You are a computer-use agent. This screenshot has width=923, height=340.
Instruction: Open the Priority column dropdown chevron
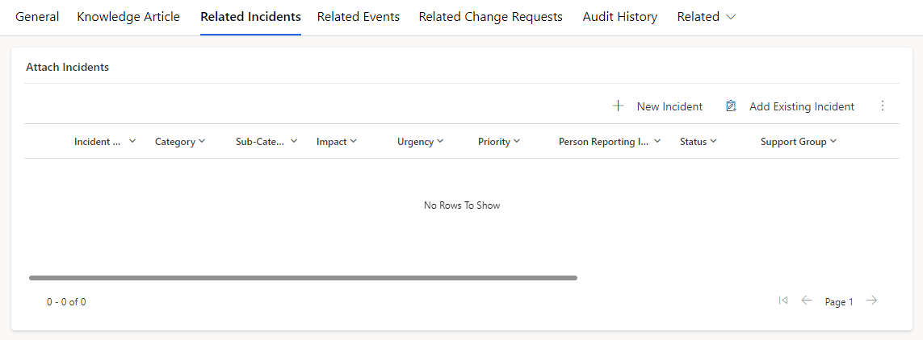[x=517, y=142]
